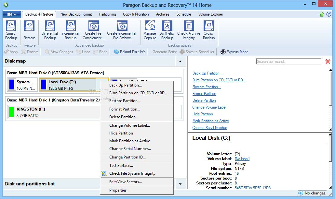Click Restore Partition link in right panel

[207, 87]
